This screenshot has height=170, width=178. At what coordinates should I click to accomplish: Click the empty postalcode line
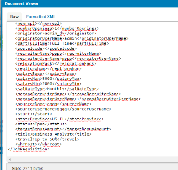coord(46,48)
